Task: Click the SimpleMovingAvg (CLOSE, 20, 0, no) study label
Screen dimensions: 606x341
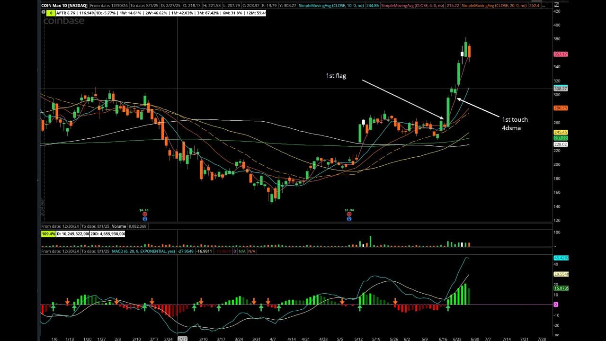Action: click(493, 5)
